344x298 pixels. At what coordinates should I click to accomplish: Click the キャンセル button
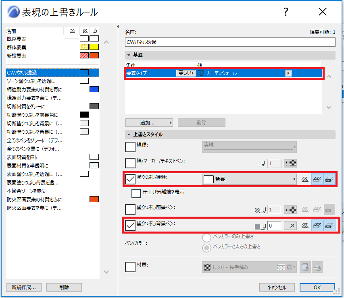[277, 287]
